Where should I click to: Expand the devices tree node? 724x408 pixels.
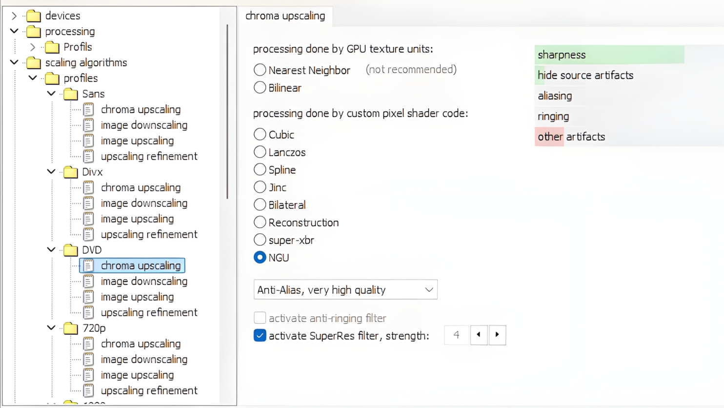[14, 16]
